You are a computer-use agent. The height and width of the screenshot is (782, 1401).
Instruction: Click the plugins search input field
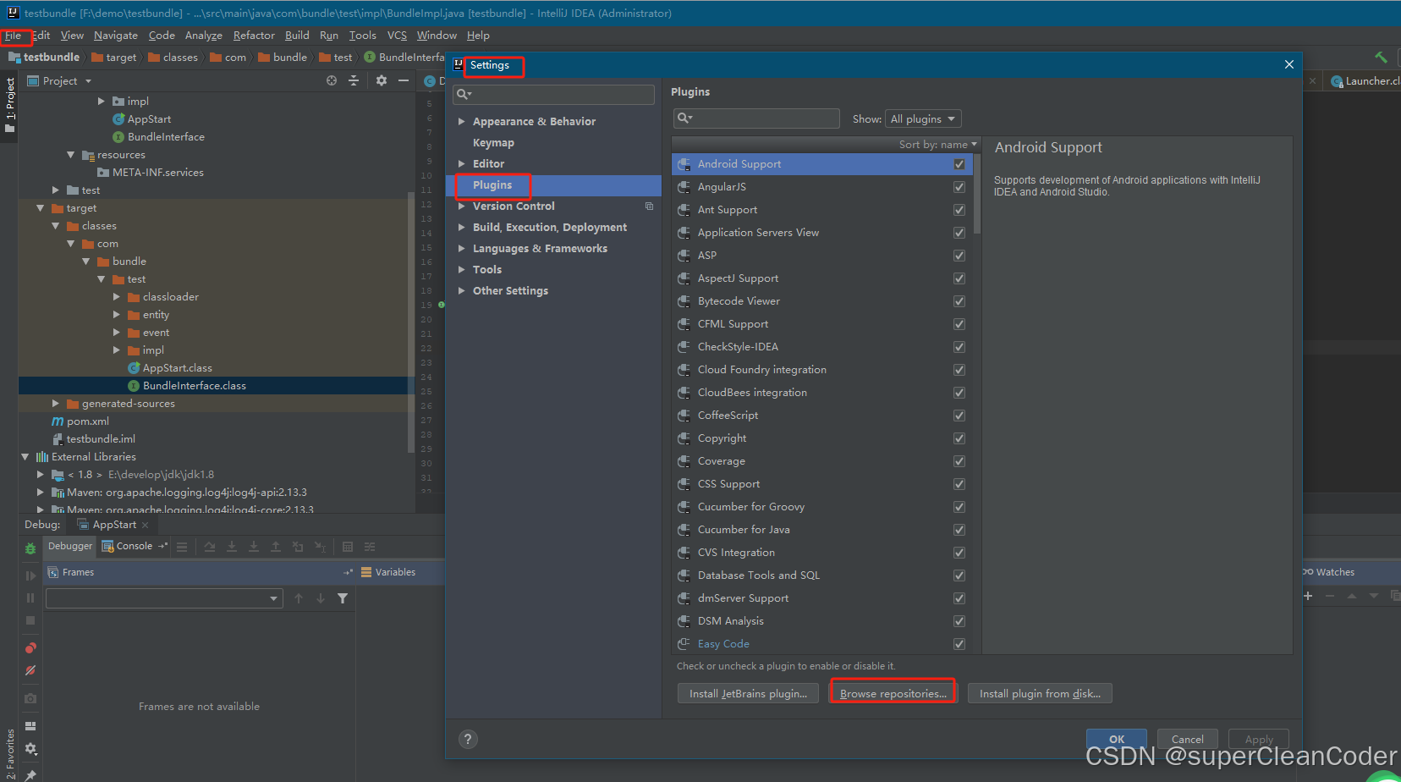point(756,118)
